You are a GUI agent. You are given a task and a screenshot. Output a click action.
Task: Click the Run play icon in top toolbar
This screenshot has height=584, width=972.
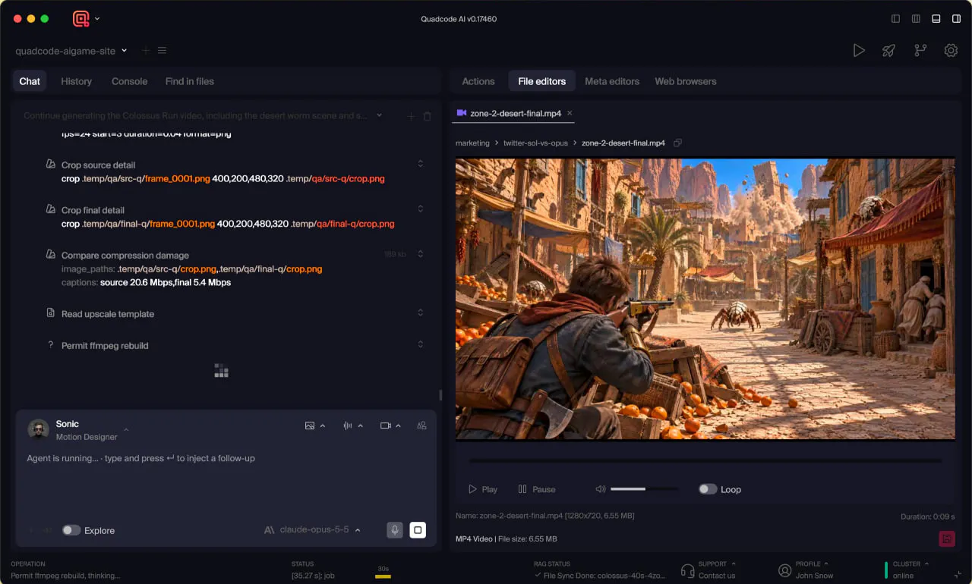859,51
